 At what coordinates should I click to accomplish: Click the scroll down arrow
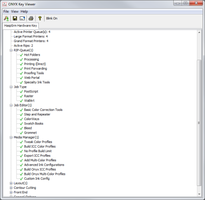(199, 194)
